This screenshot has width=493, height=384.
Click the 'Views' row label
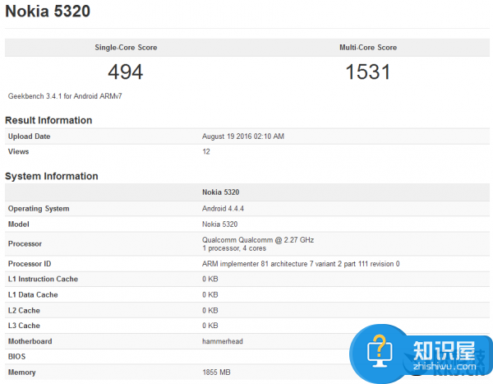click(x=19, y=152)
